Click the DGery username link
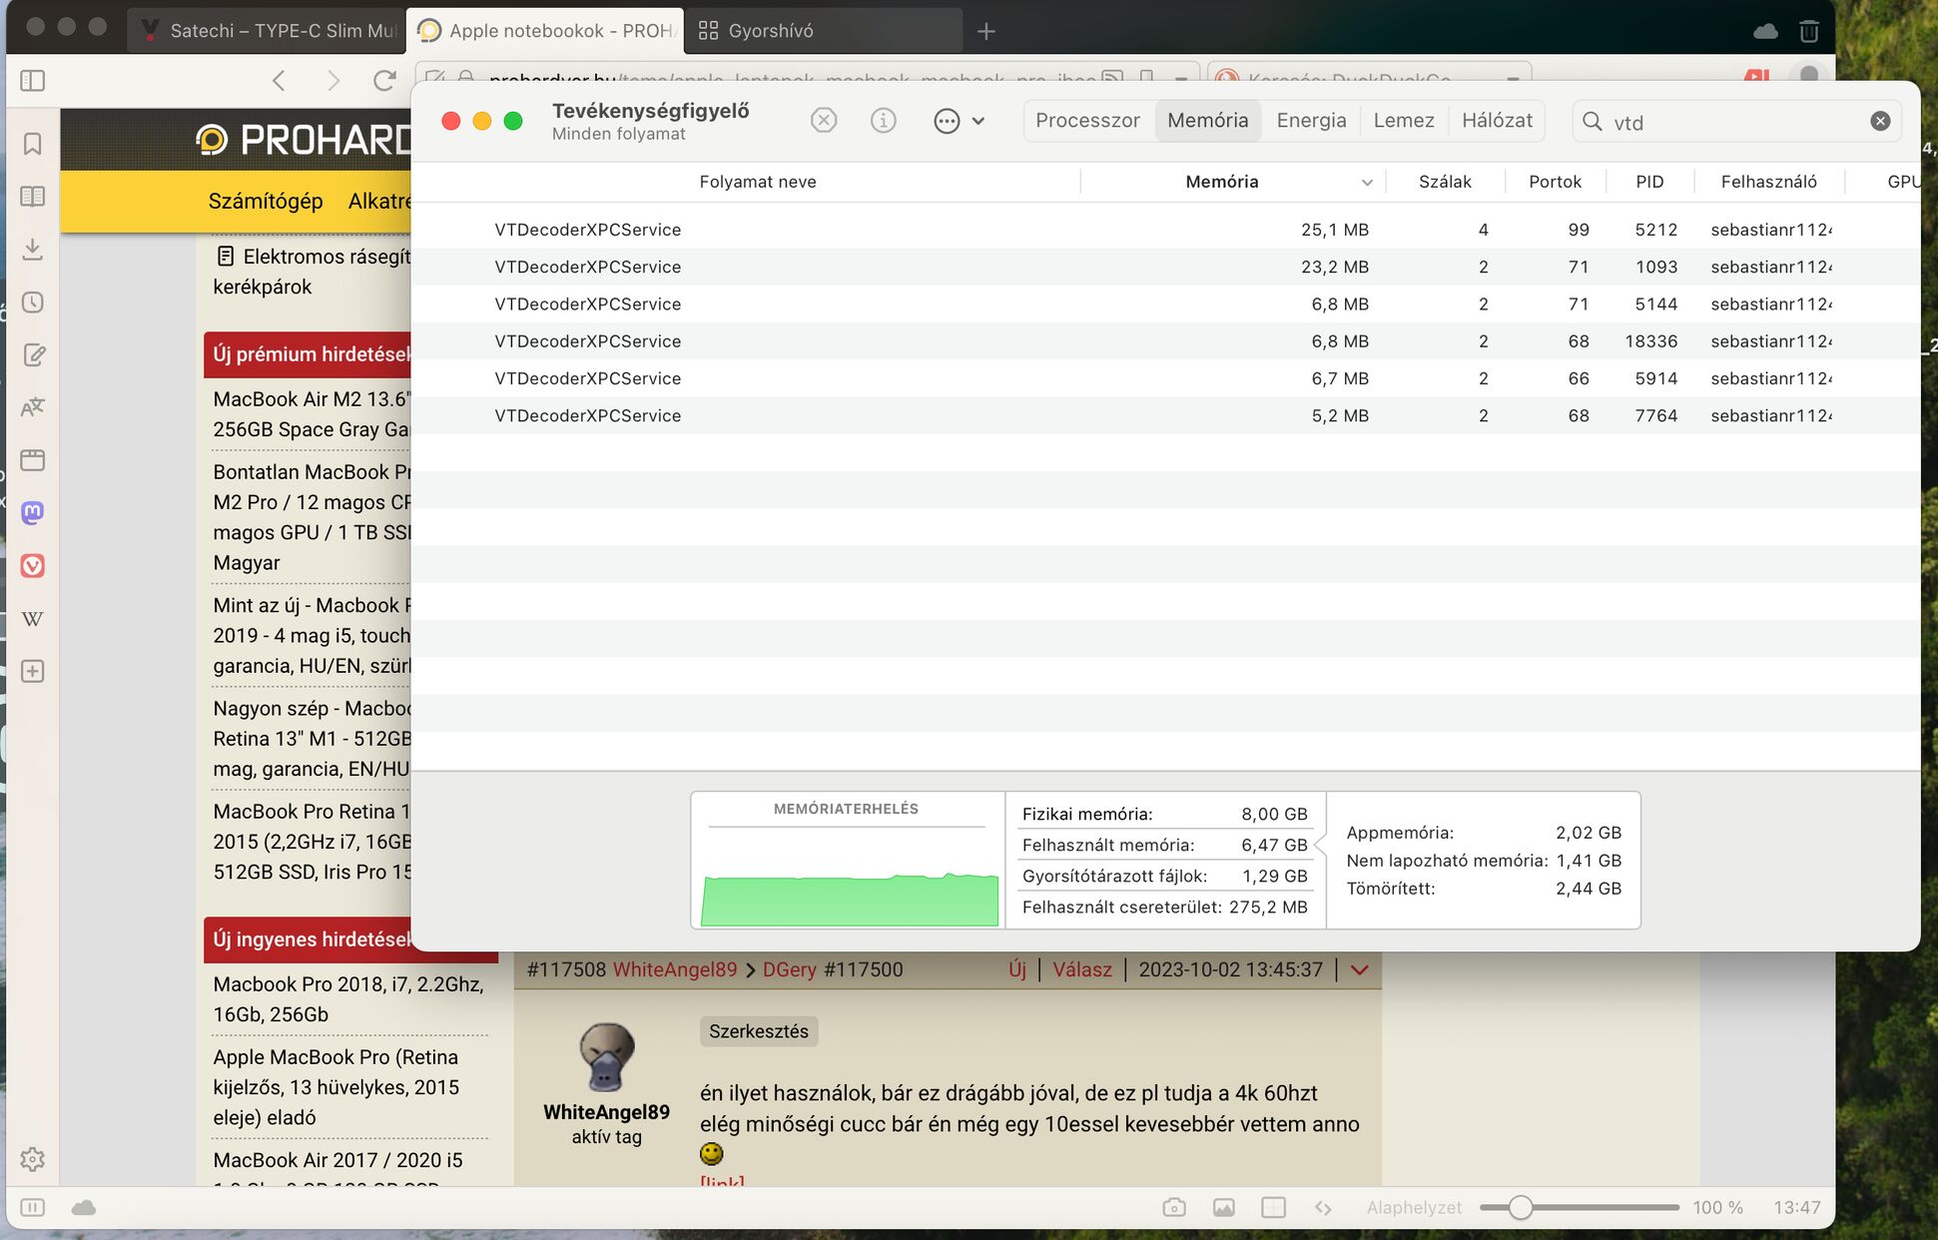This screenshot has height=1240, width=1938. point(789,969)
